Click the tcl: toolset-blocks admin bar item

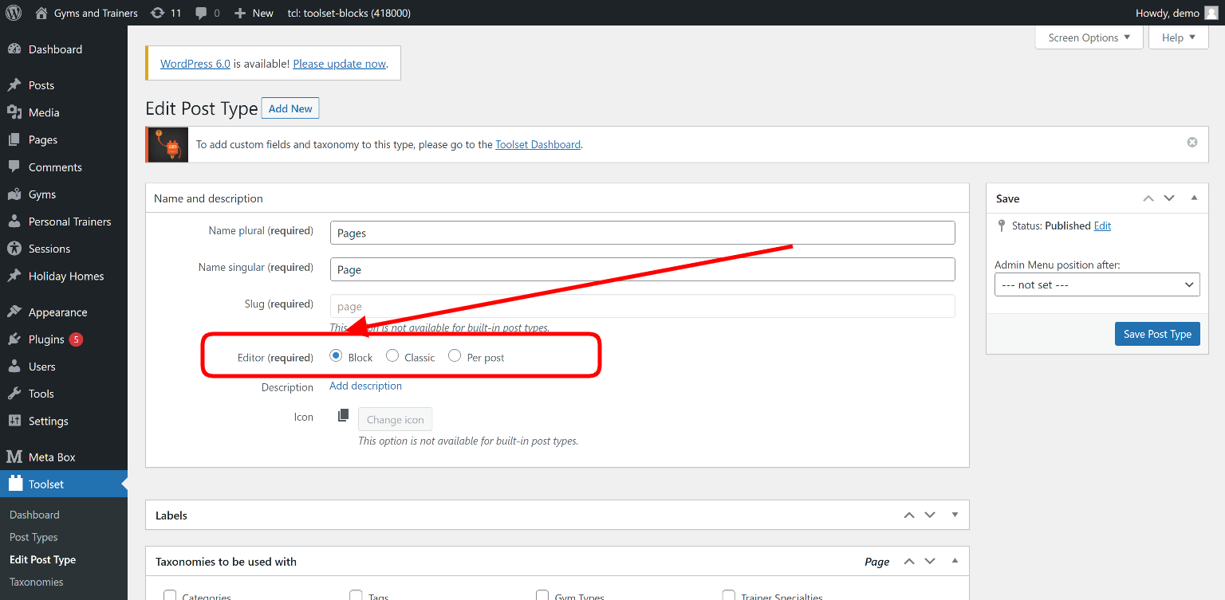tap(349, 13)
